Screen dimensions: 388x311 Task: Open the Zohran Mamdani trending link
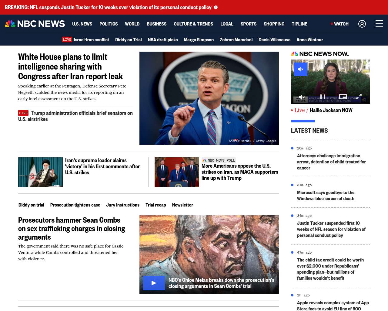(236, 40)
